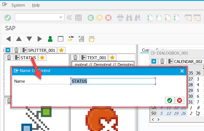Click the empty window frame icon

[x=61, y=39]
